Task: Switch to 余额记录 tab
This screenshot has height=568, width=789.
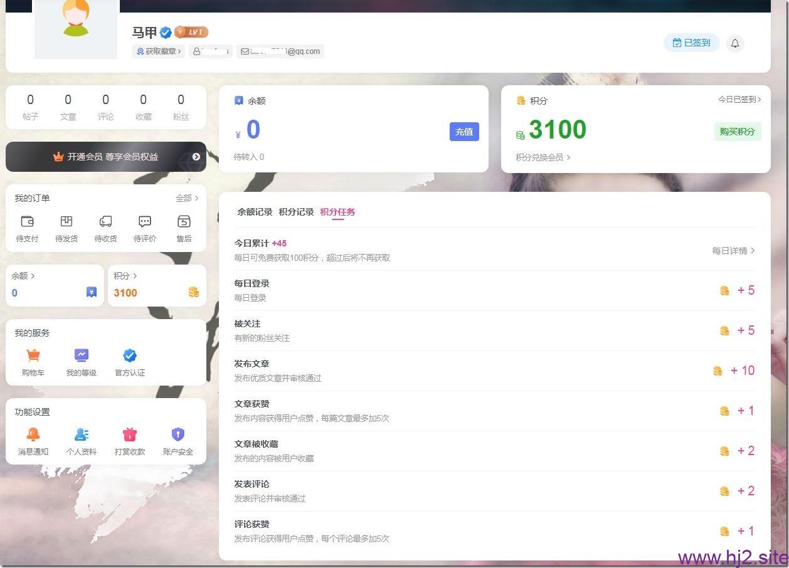Action: point(255,212)
